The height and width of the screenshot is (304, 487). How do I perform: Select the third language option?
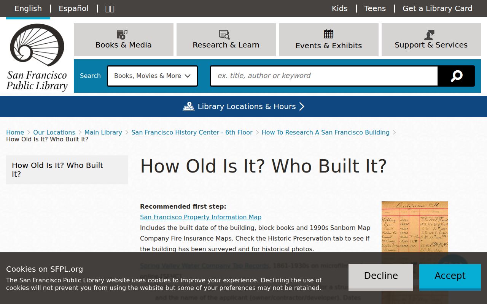(x=110, y=8)
